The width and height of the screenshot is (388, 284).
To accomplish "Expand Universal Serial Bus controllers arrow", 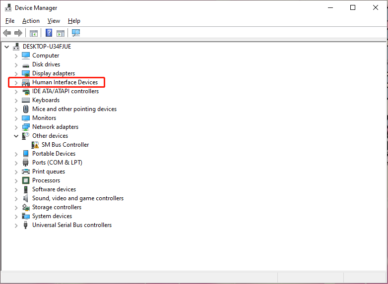I will pos(16,225).
